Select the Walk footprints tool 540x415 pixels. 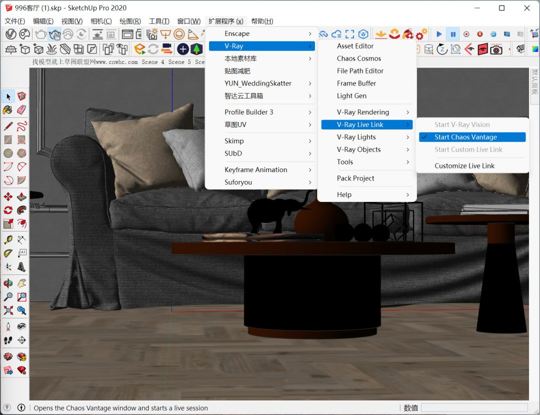[8, 340]
